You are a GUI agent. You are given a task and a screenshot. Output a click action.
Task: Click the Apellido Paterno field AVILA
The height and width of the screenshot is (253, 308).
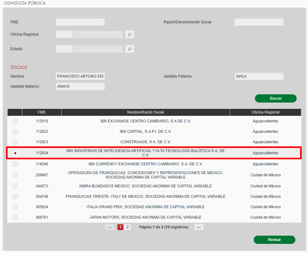pos(259,76)
